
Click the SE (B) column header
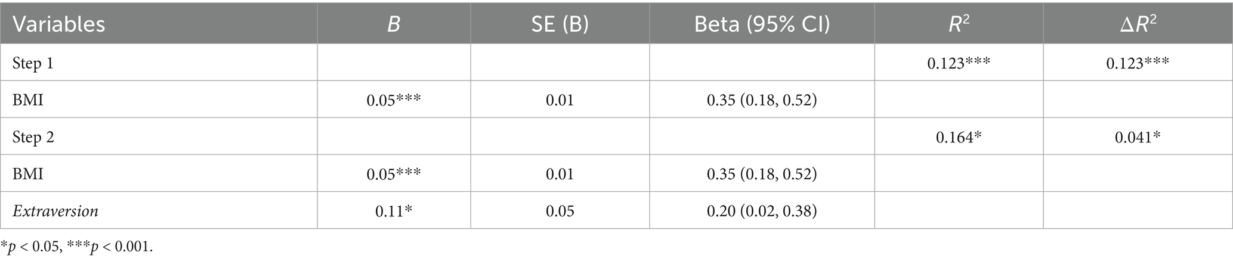point(560,24)
